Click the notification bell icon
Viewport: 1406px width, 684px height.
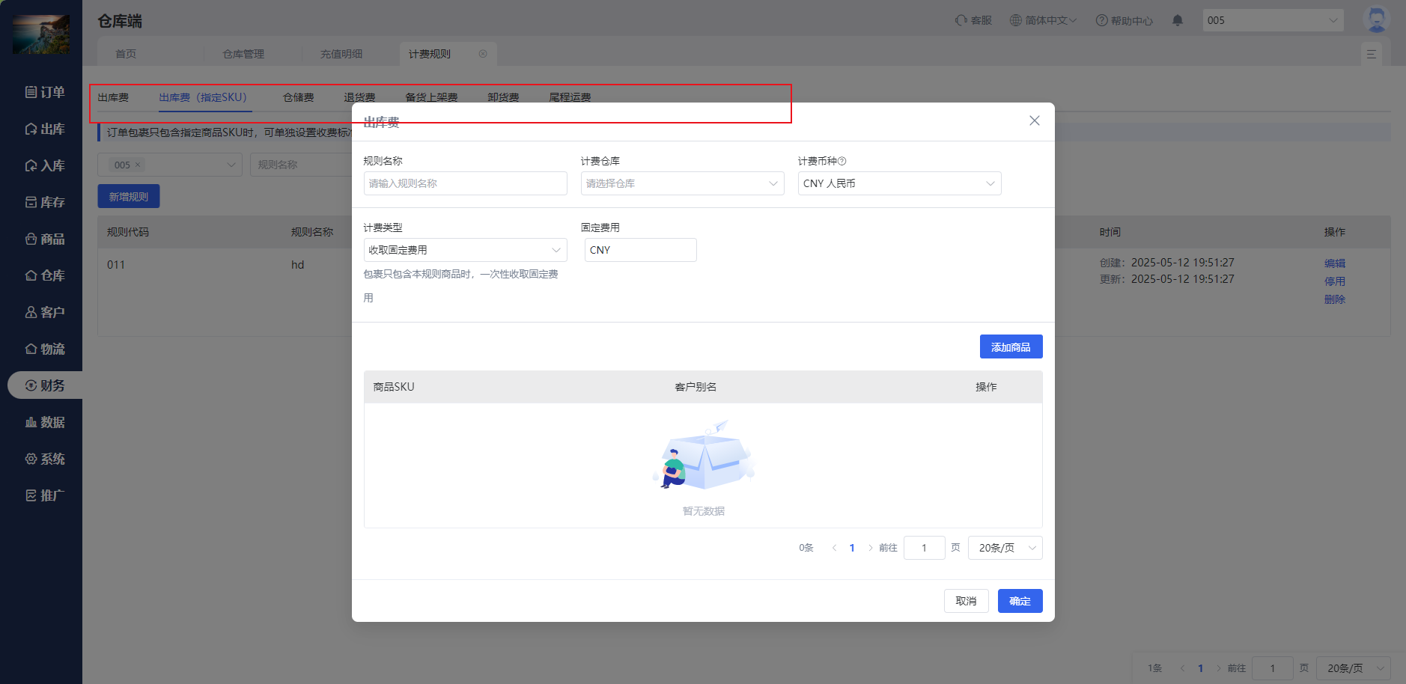coord(1177,20)
